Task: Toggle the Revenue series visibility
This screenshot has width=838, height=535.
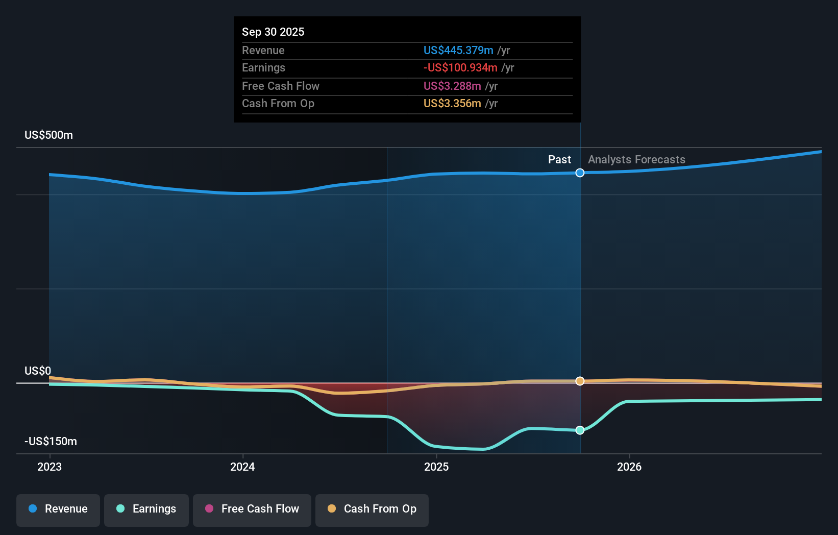Action: (x=58, y=509)
